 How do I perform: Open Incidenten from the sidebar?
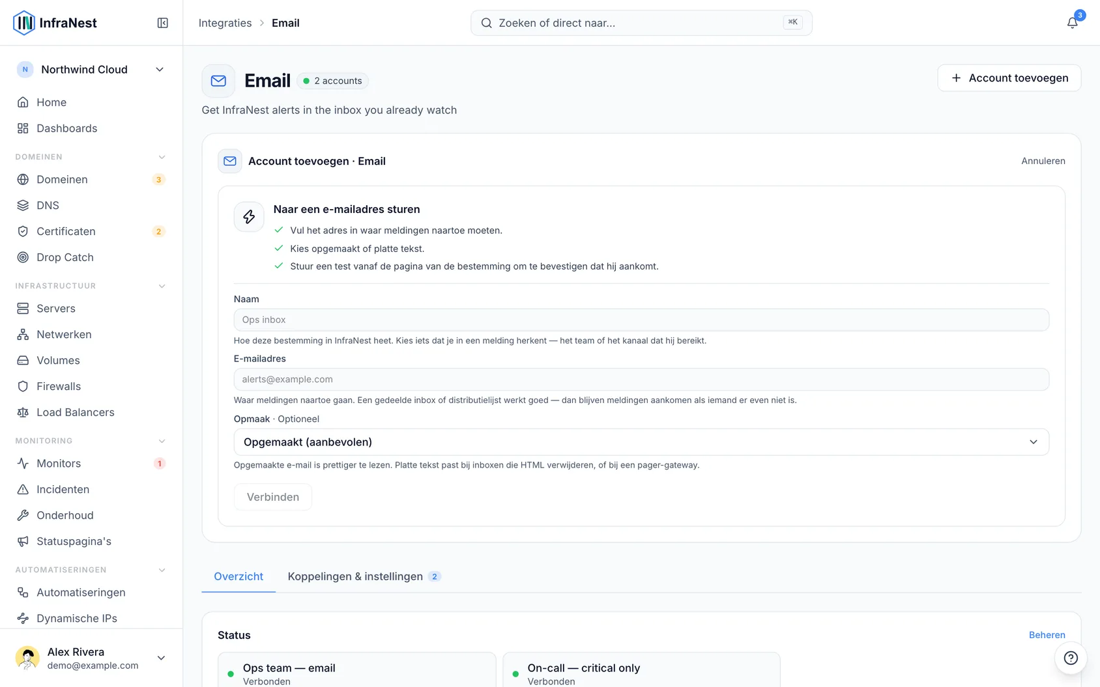click(91, 489)
